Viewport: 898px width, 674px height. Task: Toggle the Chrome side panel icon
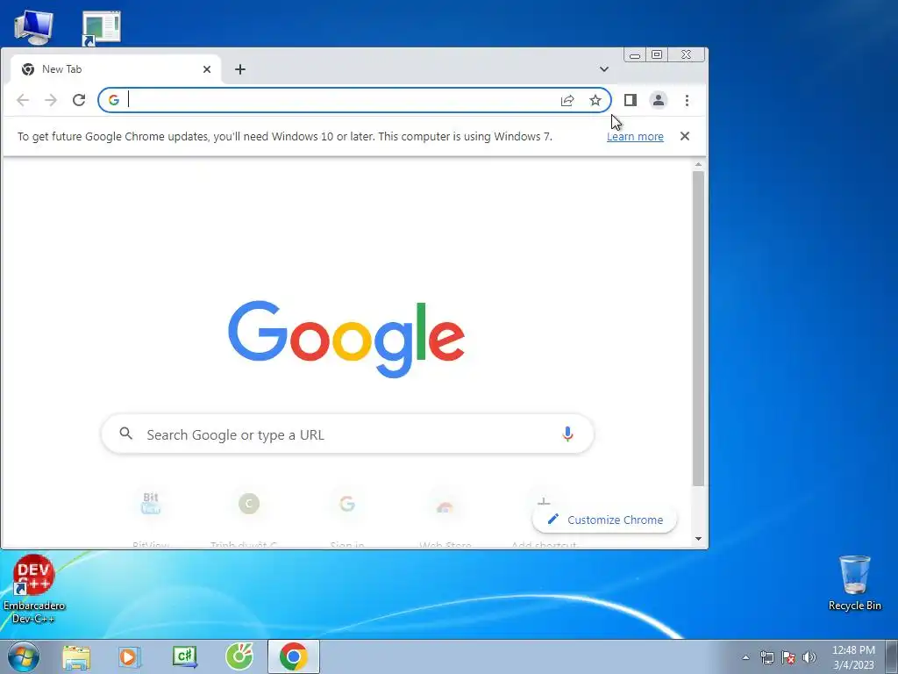[x=630, y=100]
